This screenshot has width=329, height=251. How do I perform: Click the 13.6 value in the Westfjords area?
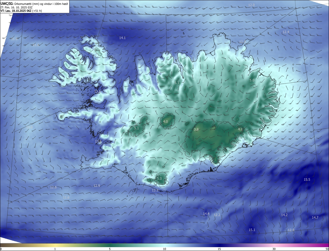(x=97, y=92)
